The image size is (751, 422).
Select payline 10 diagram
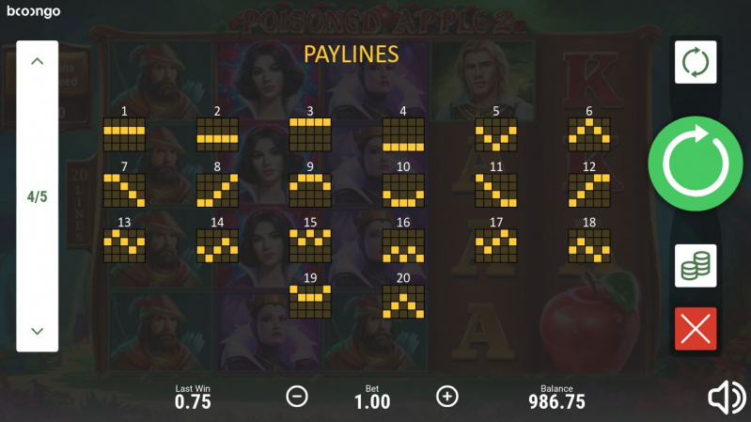point(403,190)
